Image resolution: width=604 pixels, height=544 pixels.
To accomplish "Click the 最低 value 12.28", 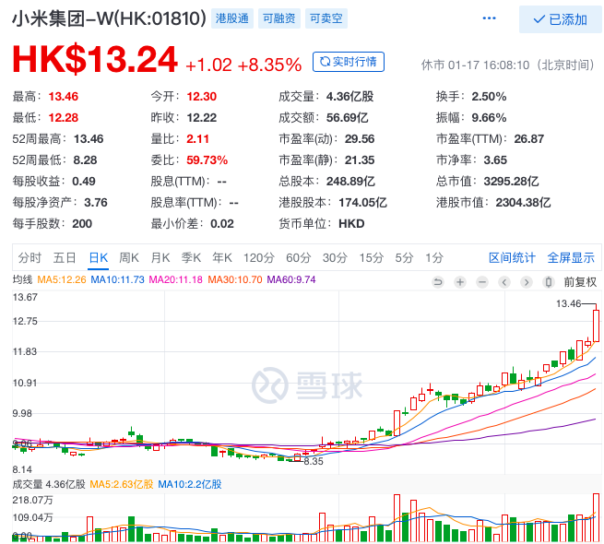I will point(64,117).
